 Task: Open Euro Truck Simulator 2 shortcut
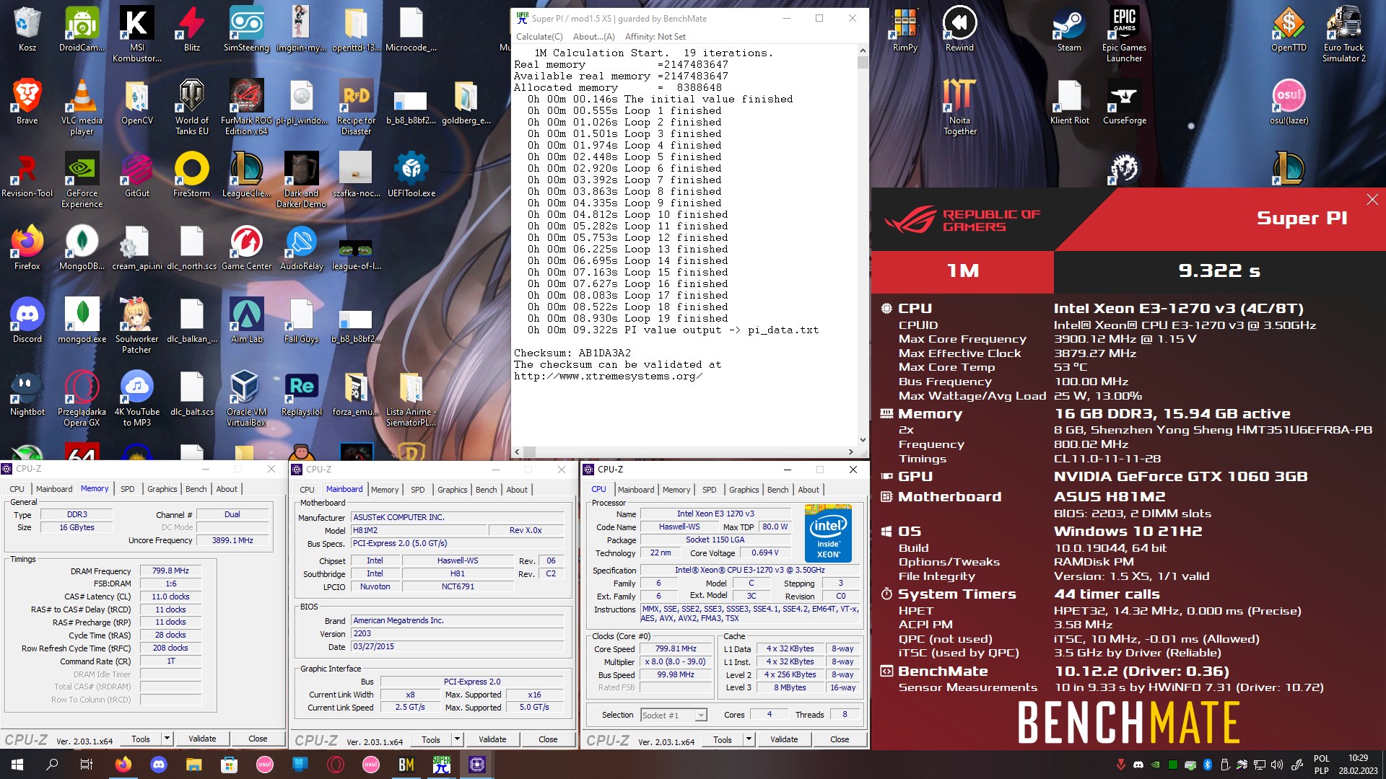tap(1343, 34)
